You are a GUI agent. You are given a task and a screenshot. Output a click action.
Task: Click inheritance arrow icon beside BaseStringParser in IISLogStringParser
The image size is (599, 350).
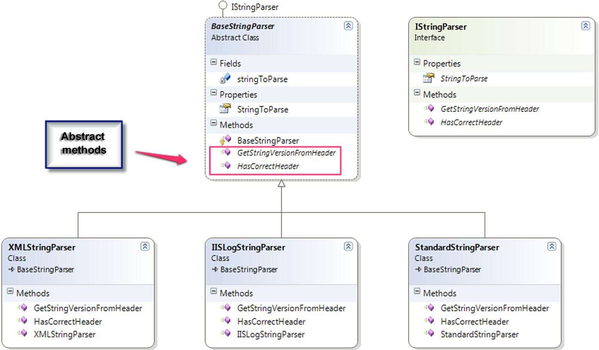pyautogui.click(x=215, y=269)
